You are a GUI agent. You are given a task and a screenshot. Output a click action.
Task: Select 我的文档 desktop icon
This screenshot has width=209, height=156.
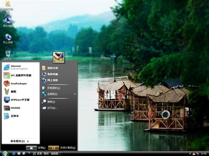pyautogui.click(x=8, y=5)
